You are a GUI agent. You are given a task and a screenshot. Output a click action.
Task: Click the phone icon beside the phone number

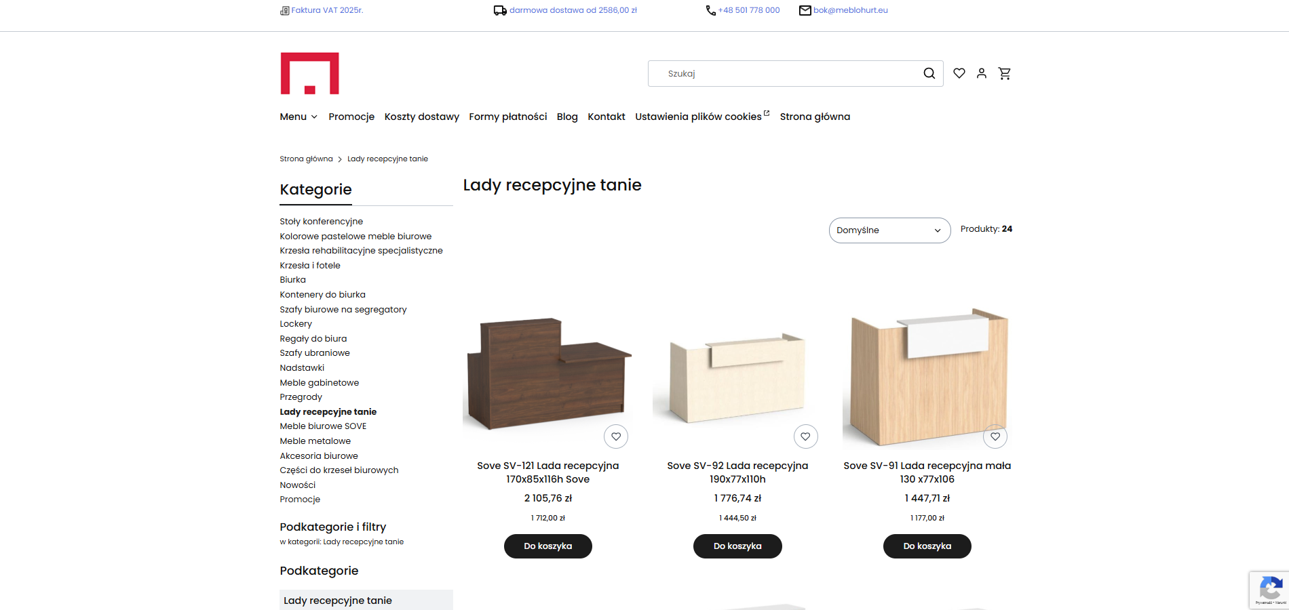[x=710, y=10]
